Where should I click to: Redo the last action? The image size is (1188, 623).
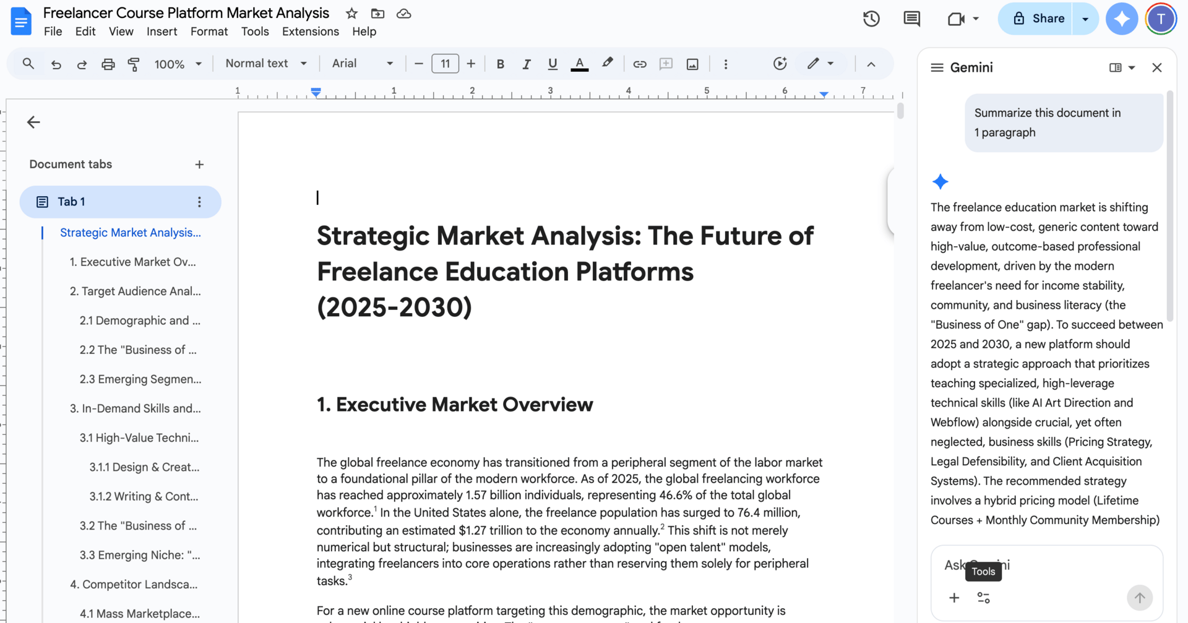(x=82, y=64)
